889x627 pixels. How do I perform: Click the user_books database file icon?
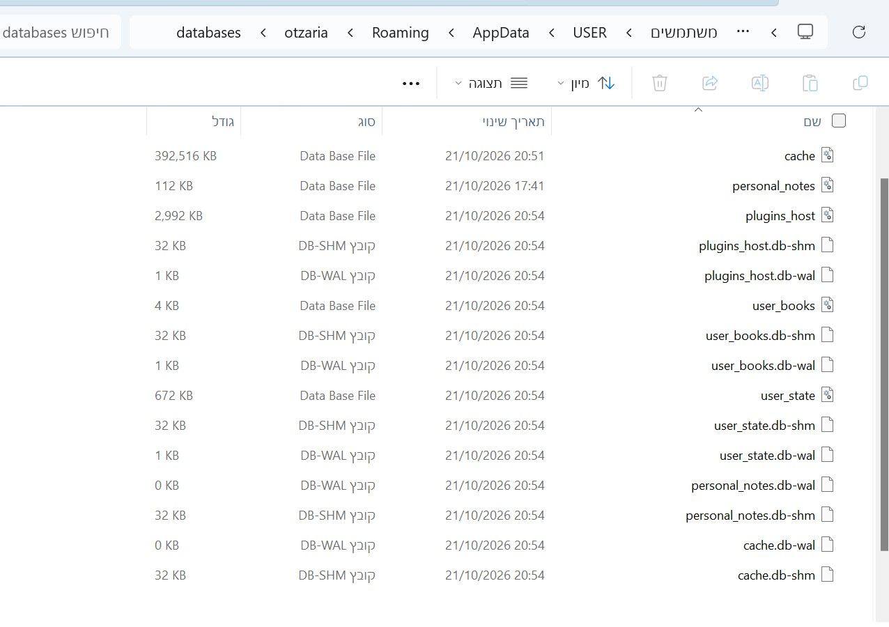coord(828,305)
